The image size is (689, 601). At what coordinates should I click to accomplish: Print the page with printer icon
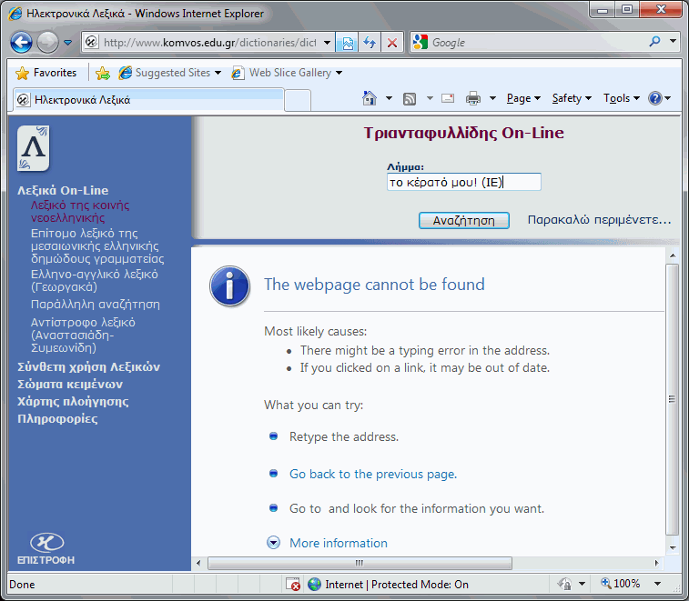tap(472, 98)
